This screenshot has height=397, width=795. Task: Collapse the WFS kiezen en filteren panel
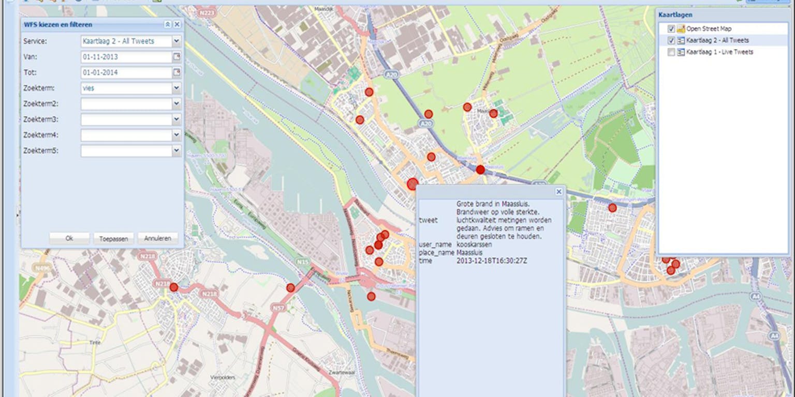tap(168, 24)
